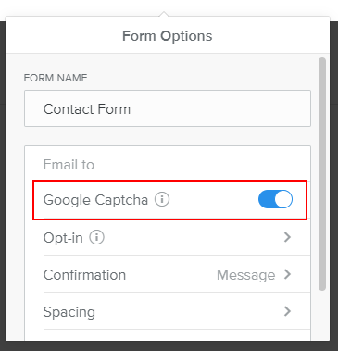The height and width of the screenshot is (351, 338).
Task: Expand Opt-in settings via its chevron
Action: pyautogui.click(x=287, y=237)
